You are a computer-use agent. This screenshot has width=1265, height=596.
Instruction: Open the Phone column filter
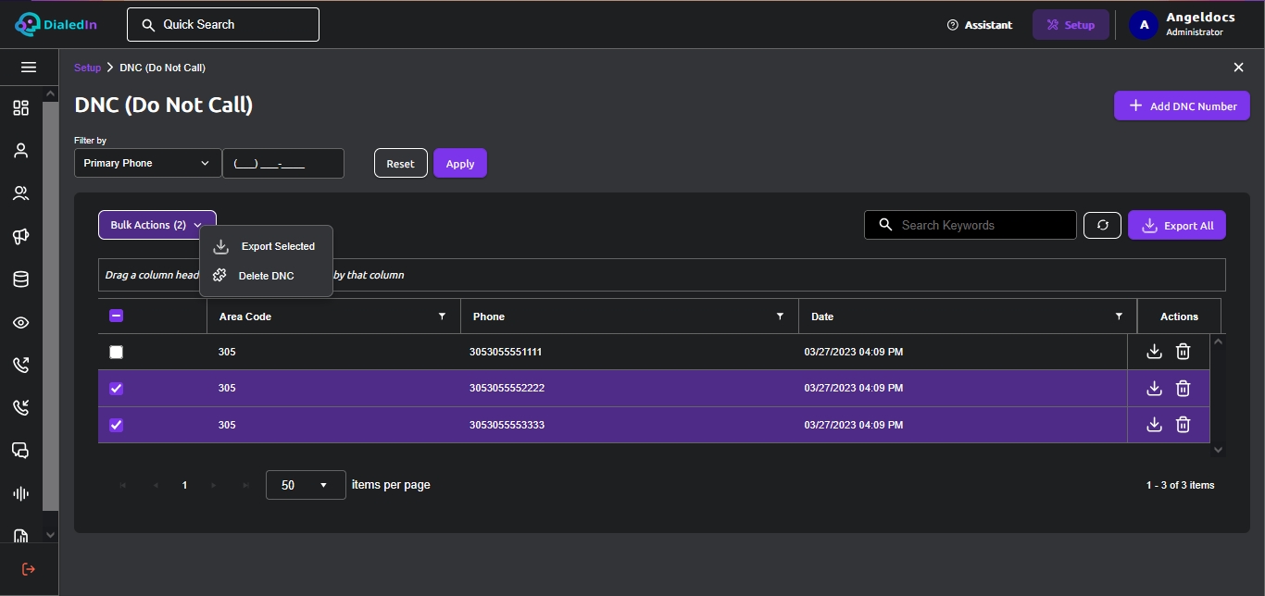(x=780, y=317)
